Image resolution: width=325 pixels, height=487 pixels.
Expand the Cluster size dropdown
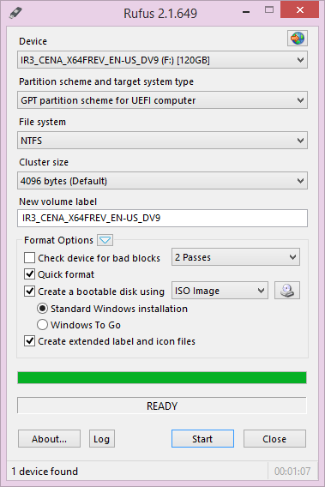(x=162, y=181)
